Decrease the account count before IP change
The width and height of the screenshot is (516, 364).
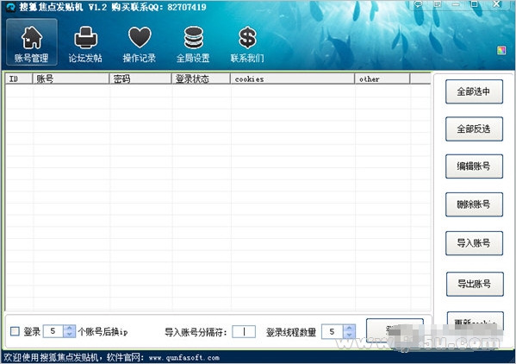(x=69, y=335)
